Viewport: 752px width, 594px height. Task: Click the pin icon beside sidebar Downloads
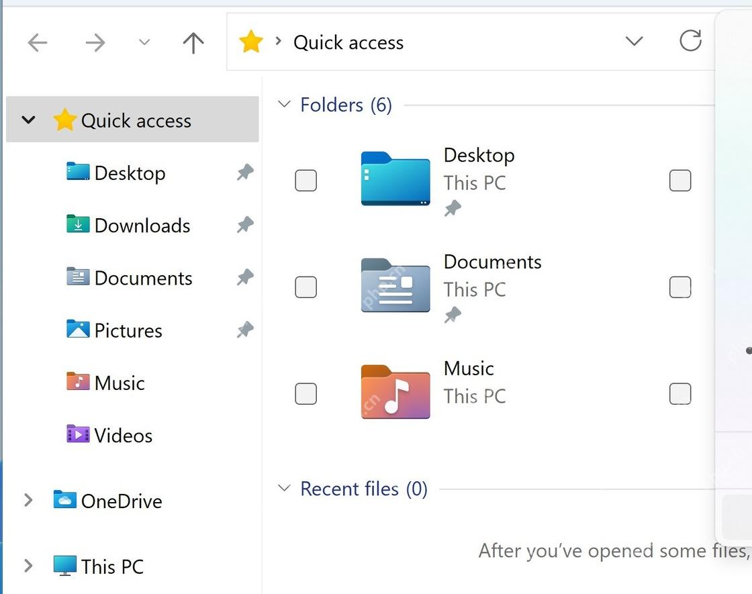(245, 225)
